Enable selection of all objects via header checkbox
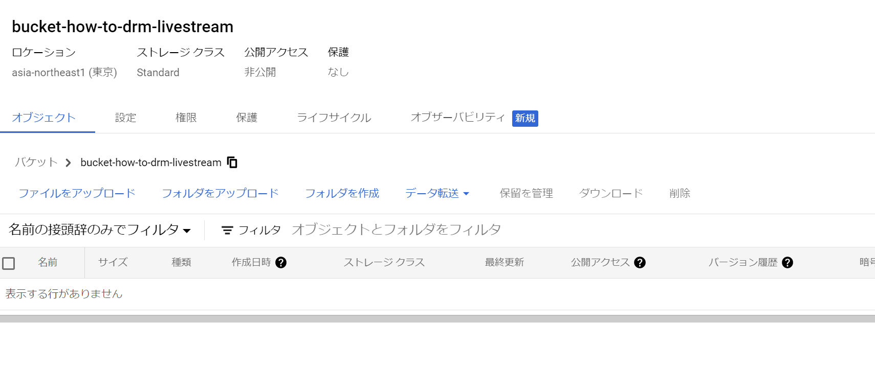875x367 pixels. [x=9, y=262]
